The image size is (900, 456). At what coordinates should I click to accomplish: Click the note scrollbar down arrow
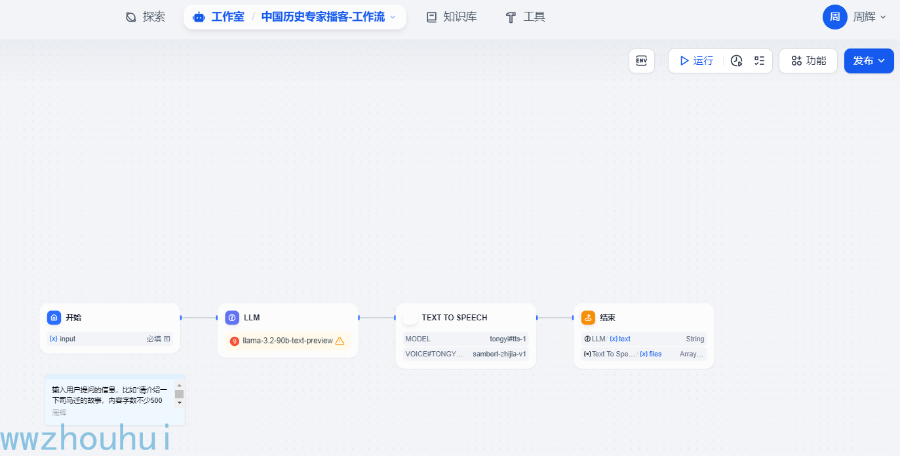click(x=179, y=403)
